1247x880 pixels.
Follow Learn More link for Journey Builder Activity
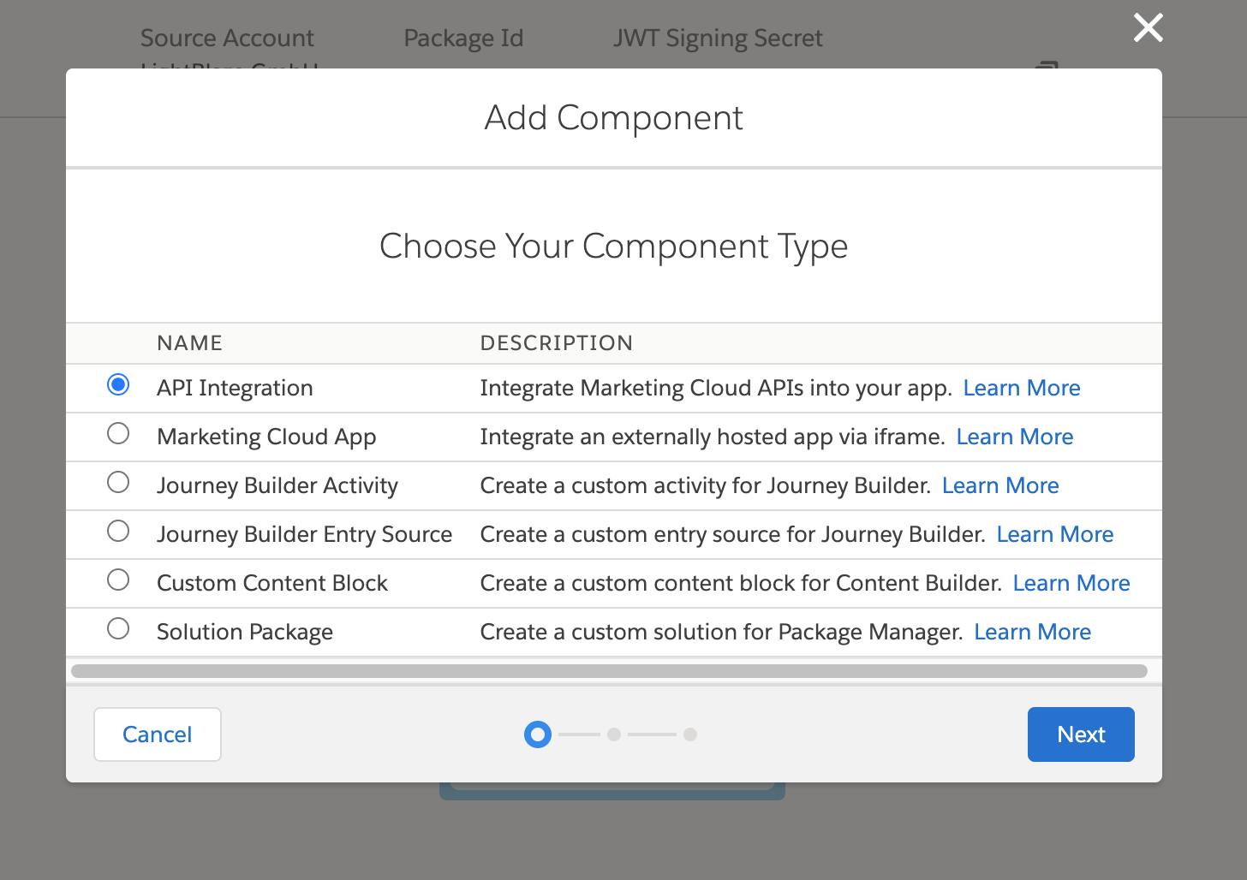[1000, 485]
